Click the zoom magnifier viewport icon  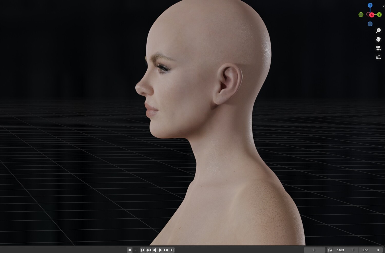378,31
